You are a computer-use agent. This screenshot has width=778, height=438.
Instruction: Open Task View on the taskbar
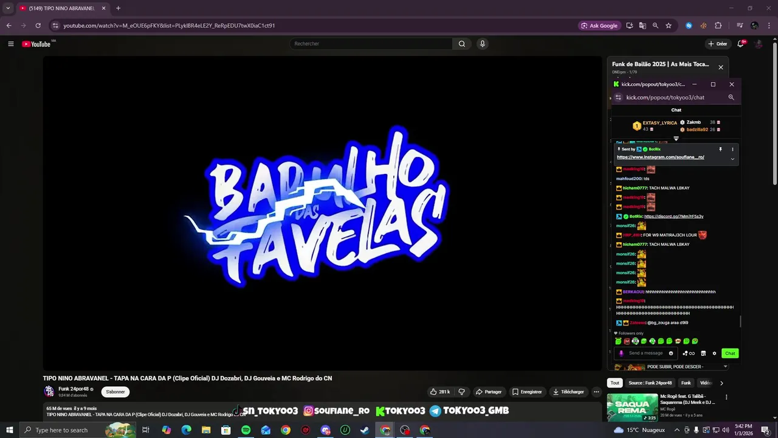[146, 430]
